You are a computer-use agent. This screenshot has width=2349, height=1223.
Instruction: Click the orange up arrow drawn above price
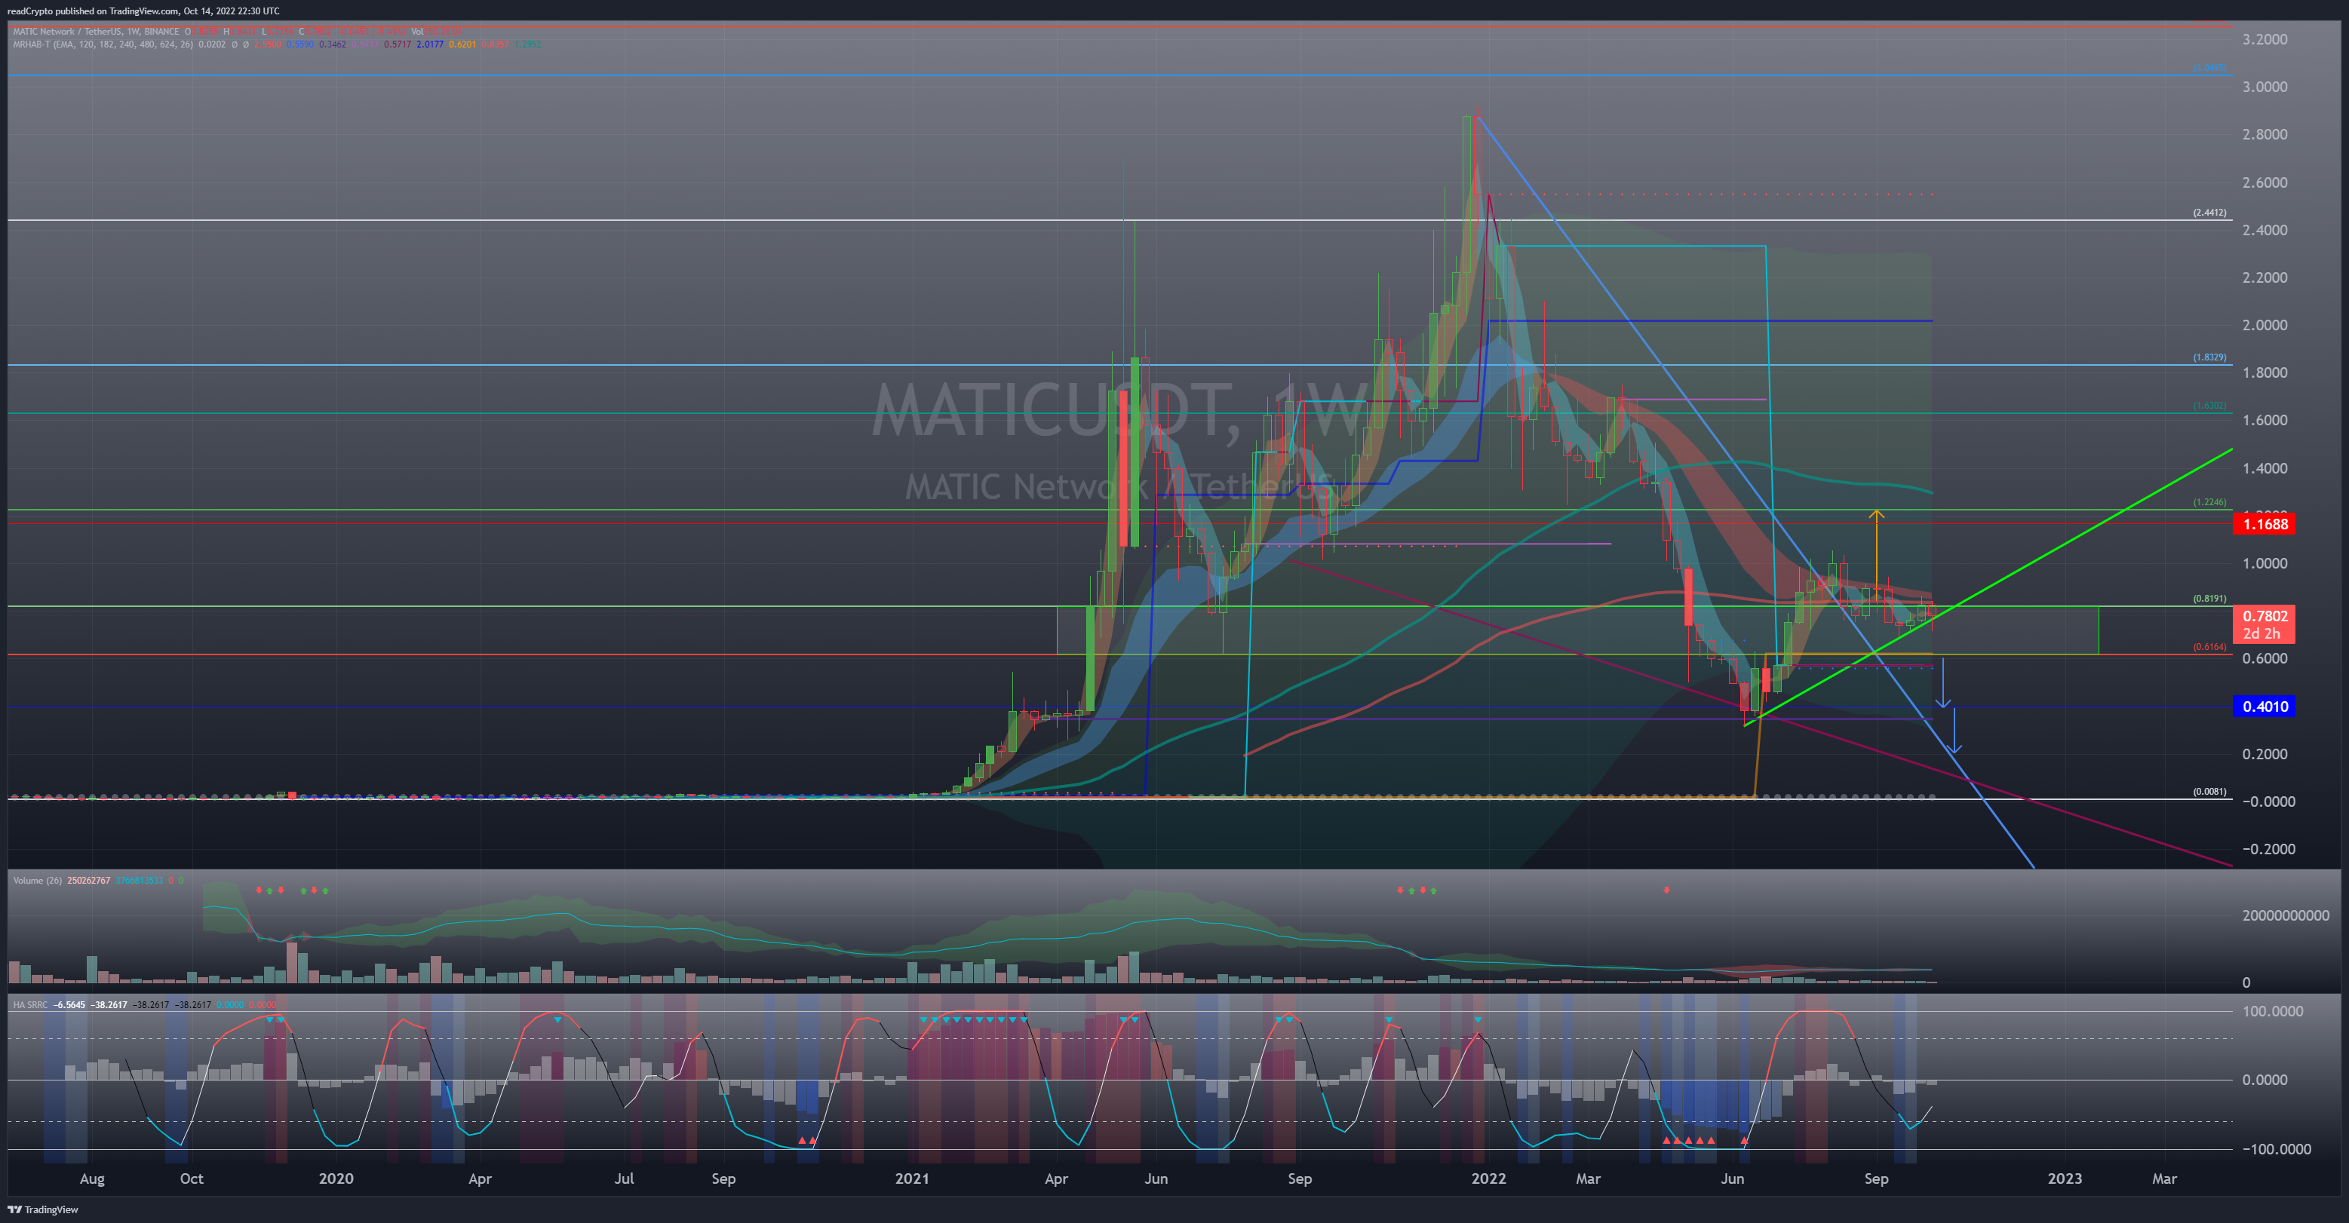(x=1876, y=550)
